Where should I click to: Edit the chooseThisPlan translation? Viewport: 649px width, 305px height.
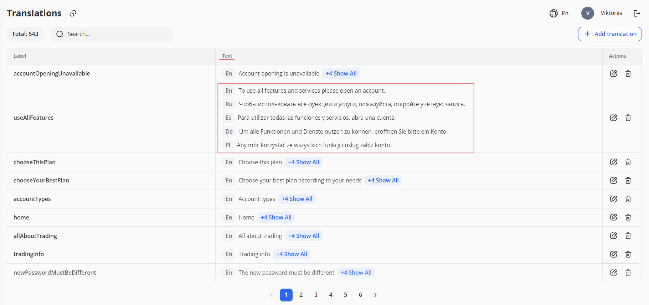(613, 162)
